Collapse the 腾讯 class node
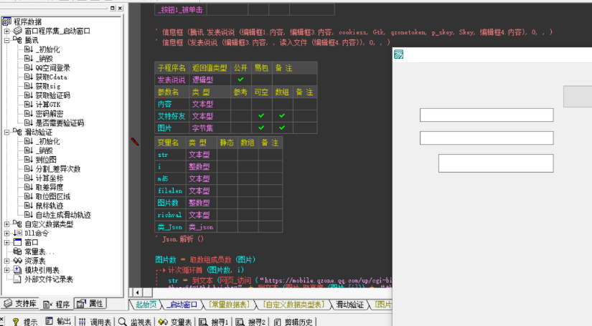This screenshot has width=592, height=326. [6, 40]
